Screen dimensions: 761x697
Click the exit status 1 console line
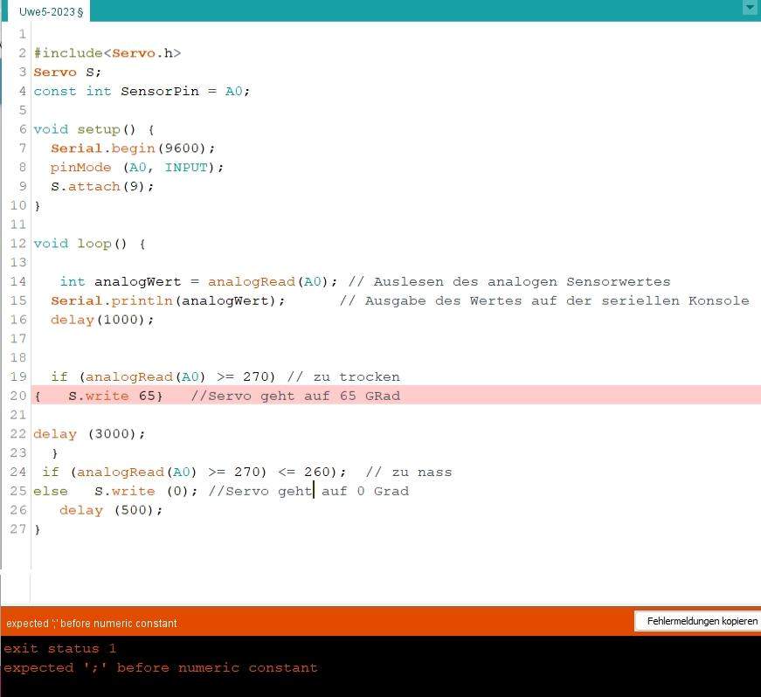click(59, 648)
